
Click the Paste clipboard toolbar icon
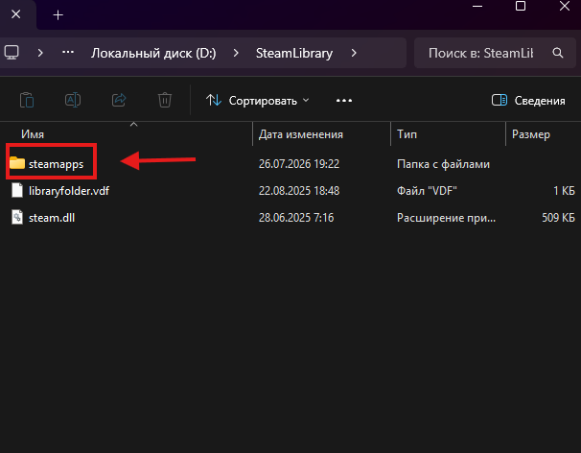pos(27,100)
